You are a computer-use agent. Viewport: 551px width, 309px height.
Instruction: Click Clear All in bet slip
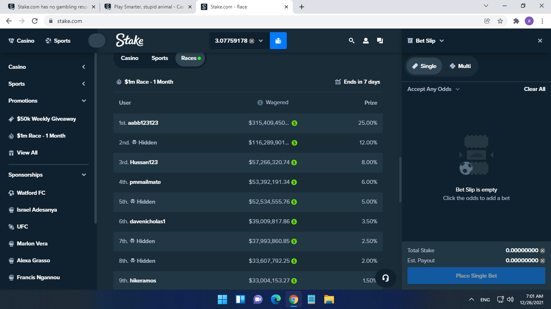point(534,89)
